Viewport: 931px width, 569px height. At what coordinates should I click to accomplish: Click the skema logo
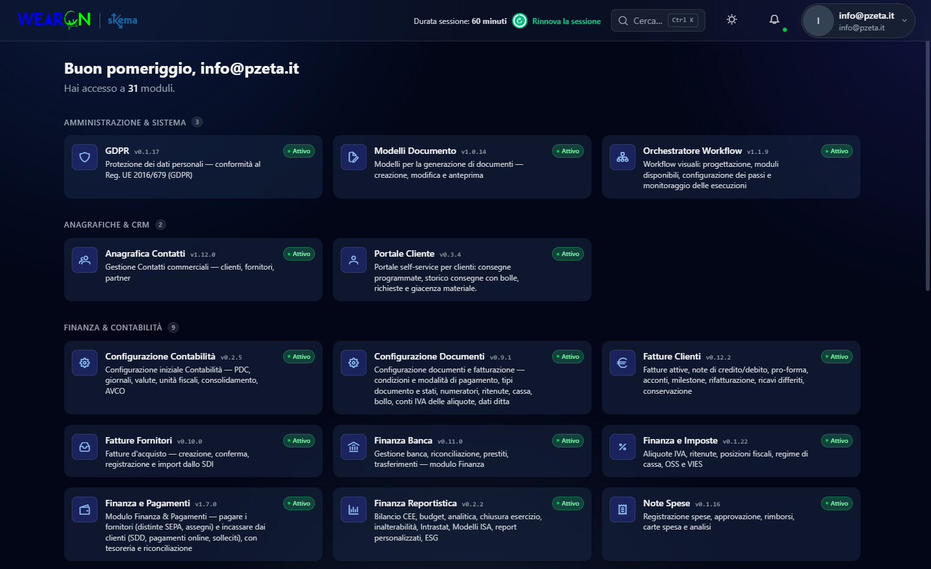(123, 20)
